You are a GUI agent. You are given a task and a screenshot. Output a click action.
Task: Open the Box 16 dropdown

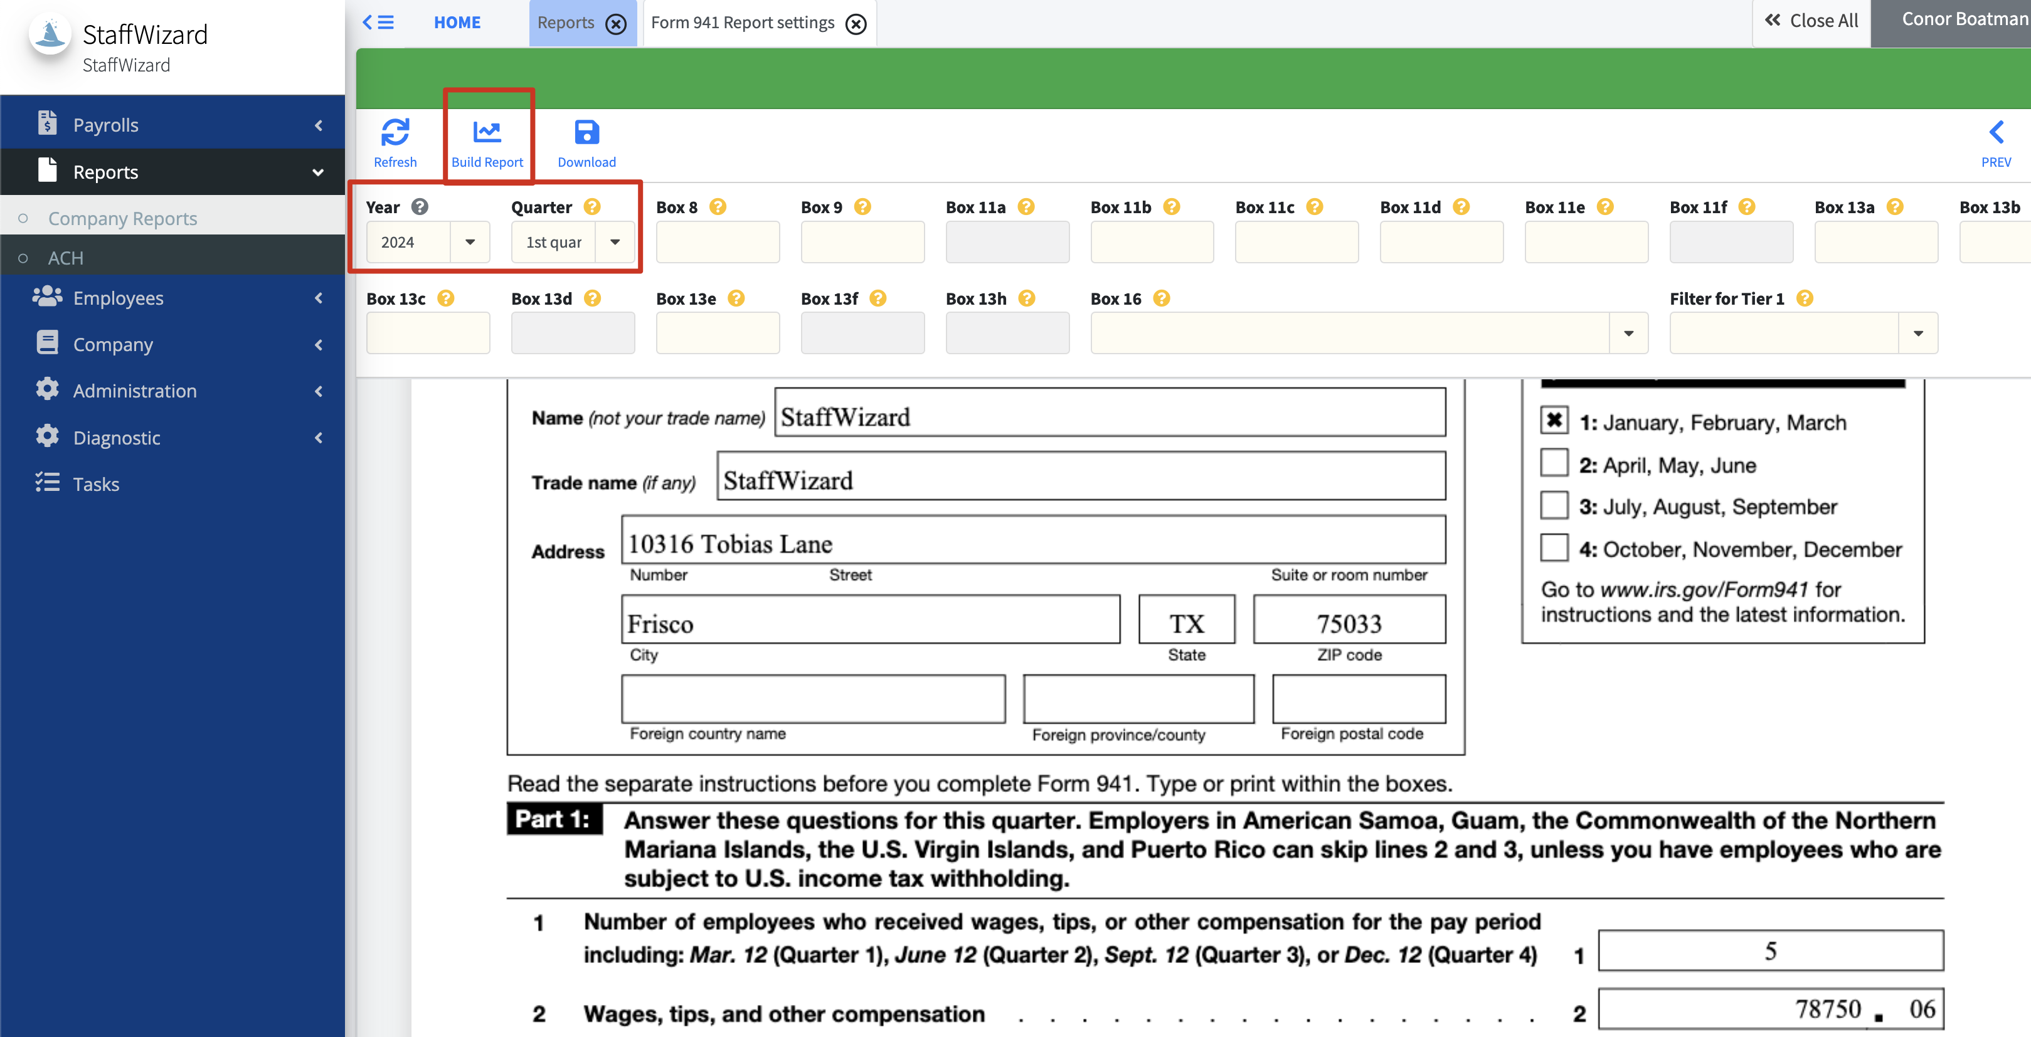tap(1628, 334)
